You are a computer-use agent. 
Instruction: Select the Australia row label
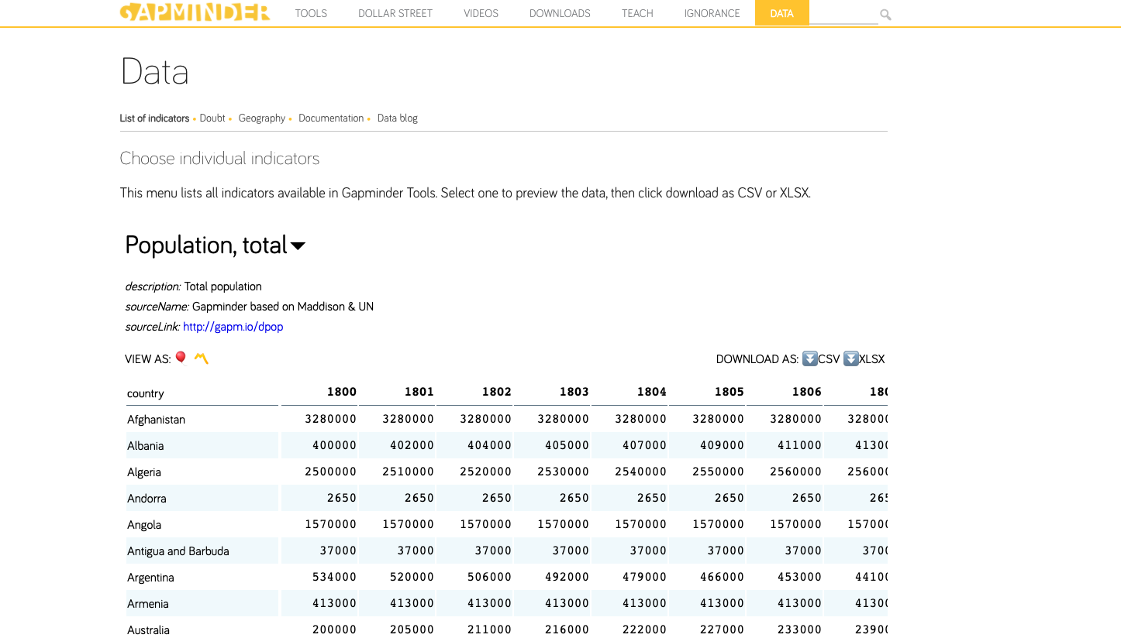tap(148, 630)
